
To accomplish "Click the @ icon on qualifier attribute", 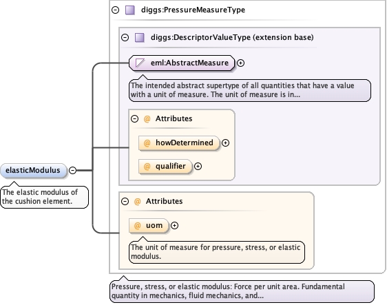I will pyautogui.click(x=147, y=167).
